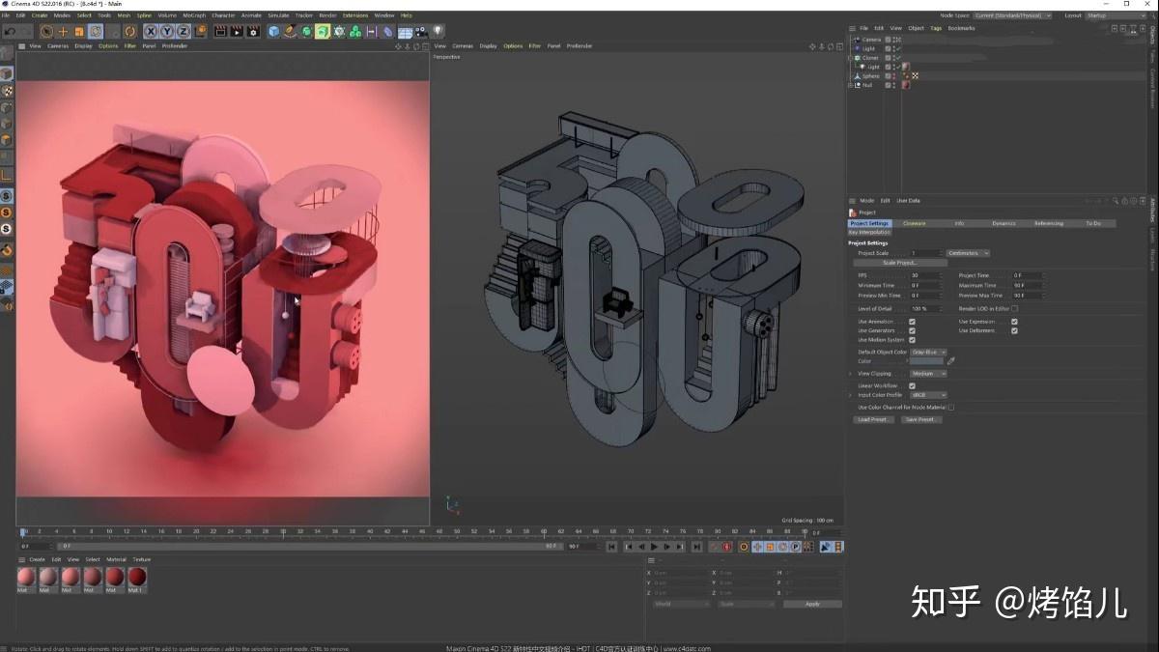
Task: Select the Move tool in the toolbar
Action: (63, 32)
